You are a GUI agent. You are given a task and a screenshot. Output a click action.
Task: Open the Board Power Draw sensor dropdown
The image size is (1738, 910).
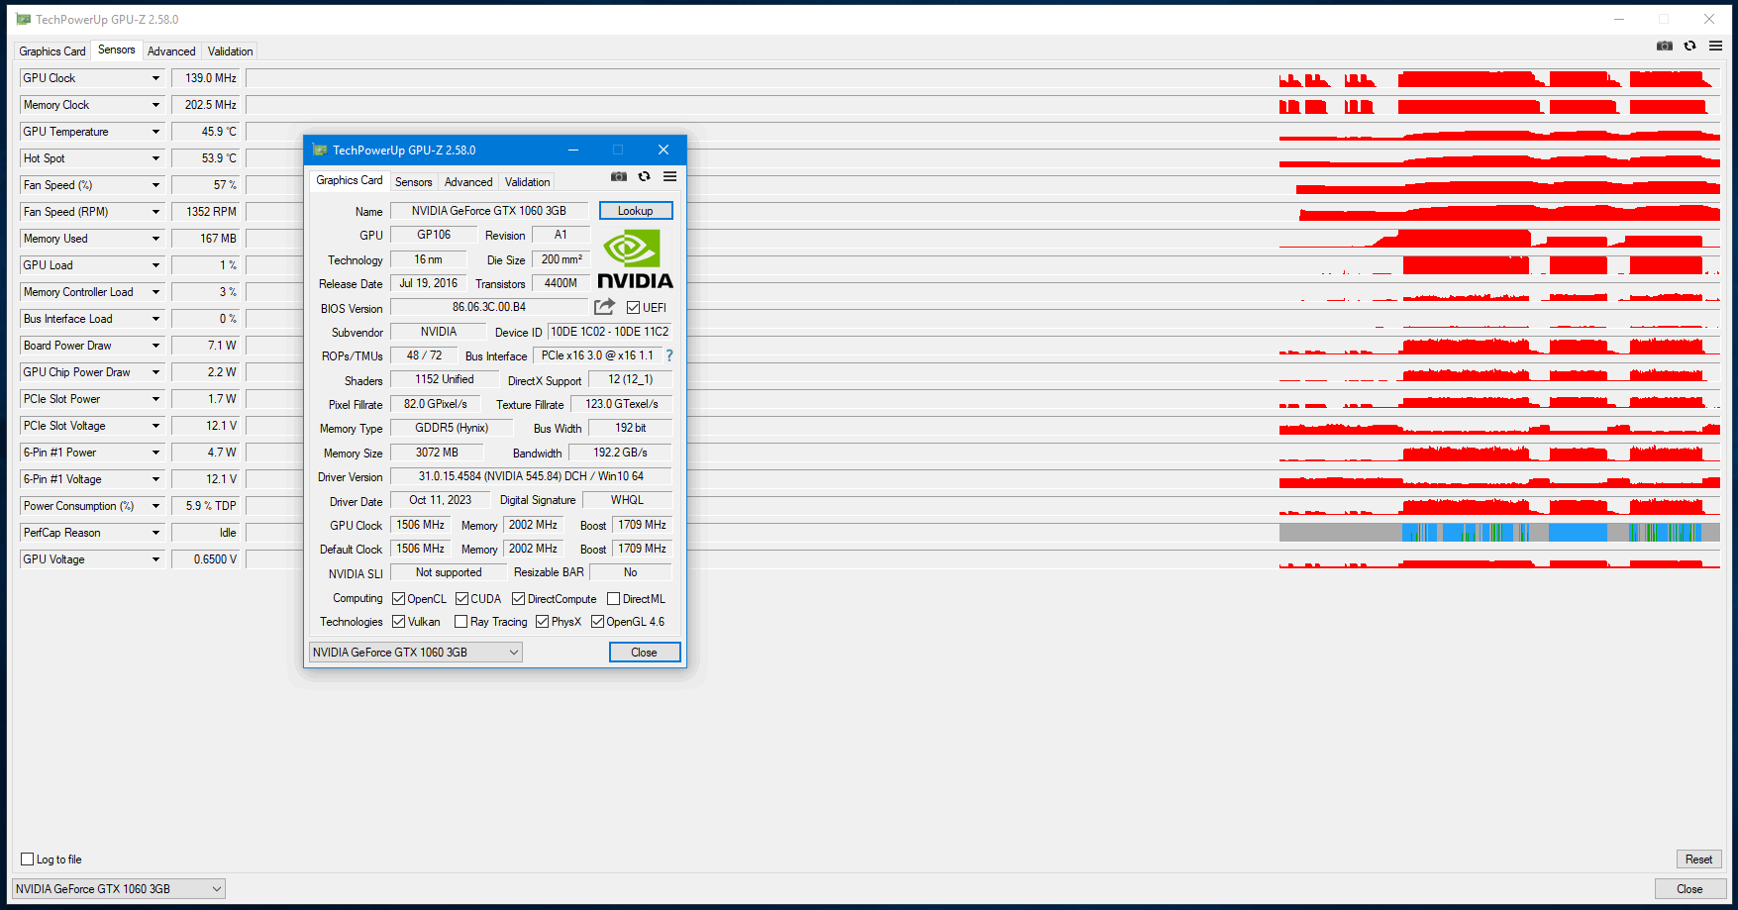click(155, 346)
